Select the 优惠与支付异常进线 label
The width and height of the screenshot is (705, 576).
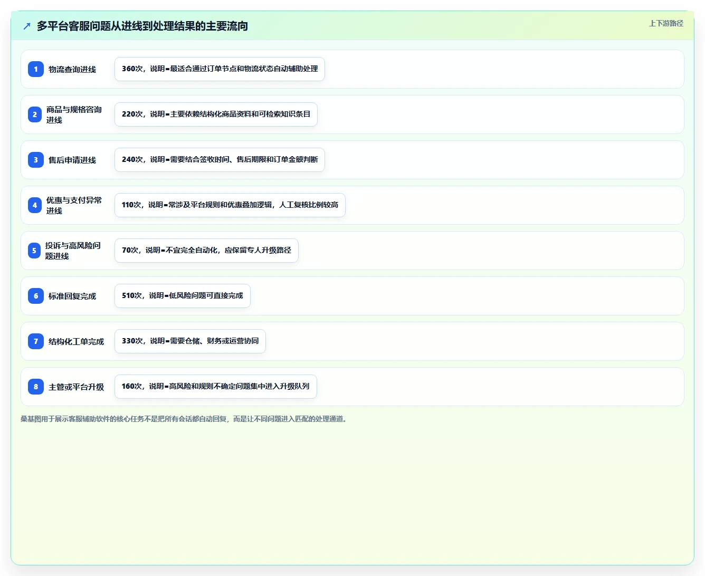[x=74, y=205]
